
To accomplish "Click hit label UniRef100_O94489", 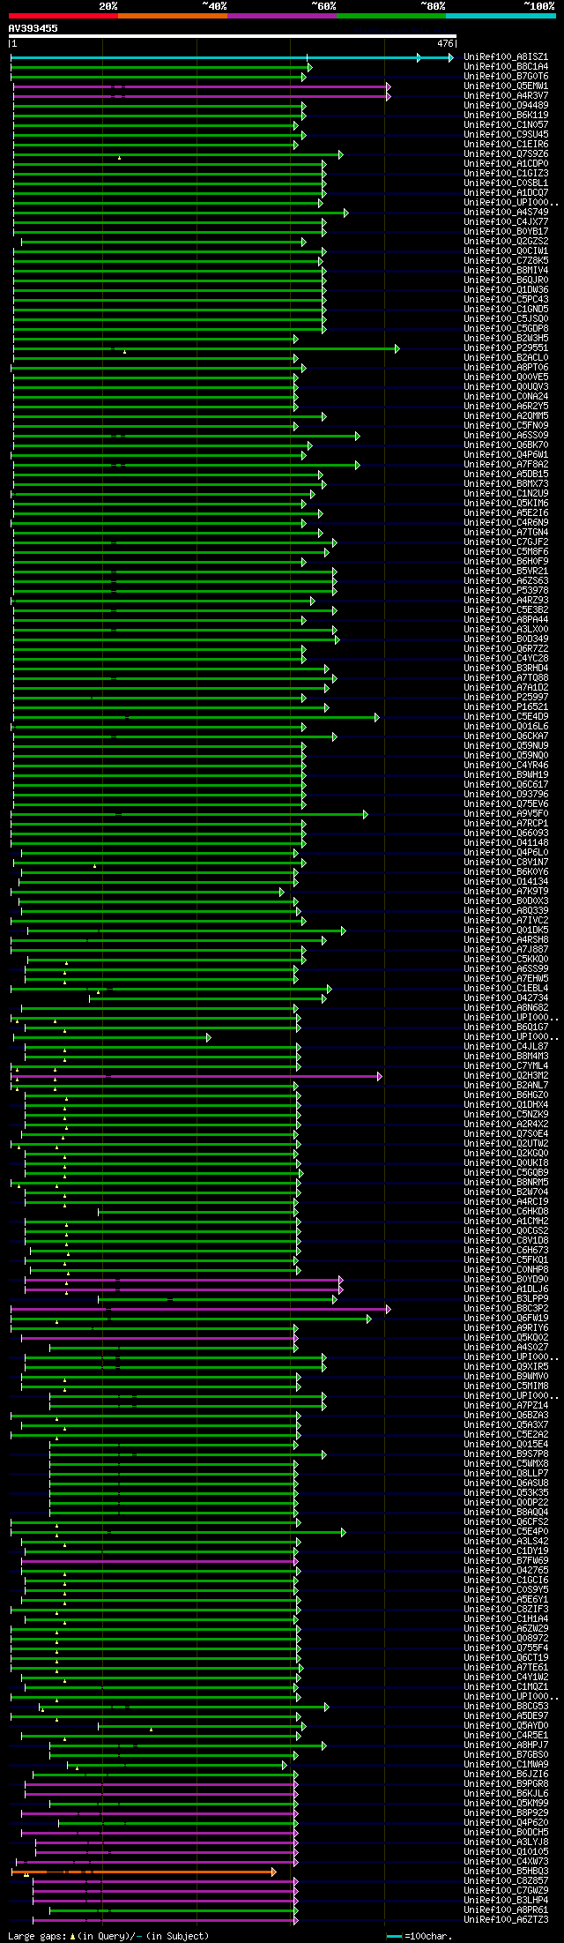I will pyautogui.click(x=506, y=106).
